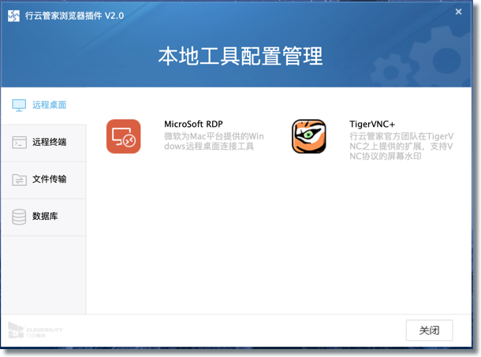481x357 pixels.
Task: Select the 文件传输 tab label
Action: coord(49,180)
